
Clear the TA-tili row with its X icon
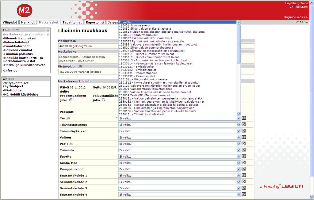coord(244,118)
